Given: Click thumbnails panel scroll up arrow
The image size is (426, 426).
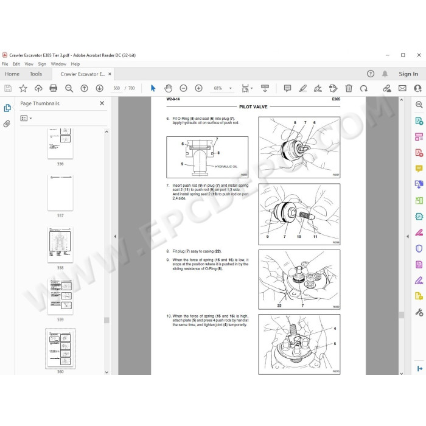Looking at the screenshot, I should click(106, 132).
